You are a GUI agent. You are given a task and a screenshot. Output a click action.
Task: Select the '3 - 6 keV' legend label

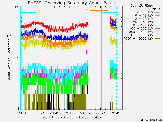[145, 12]
